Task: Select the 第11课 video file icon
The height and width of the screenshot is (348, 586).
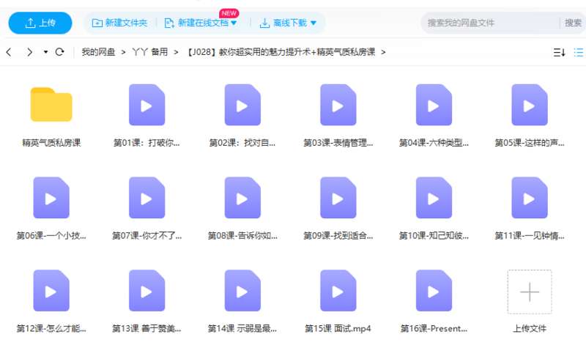Action: pos(529,198)
